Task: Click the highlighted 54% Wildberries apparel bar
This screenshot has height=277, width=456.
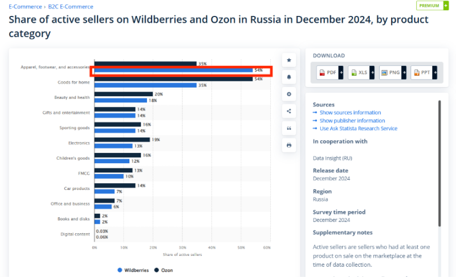Action: coord(174,71)
